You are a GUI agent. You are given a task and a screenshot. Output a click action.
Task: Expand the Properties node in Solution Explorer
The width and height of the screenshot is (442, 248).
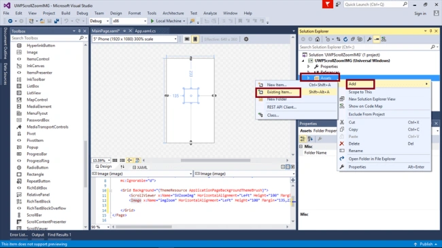(309, 67)
